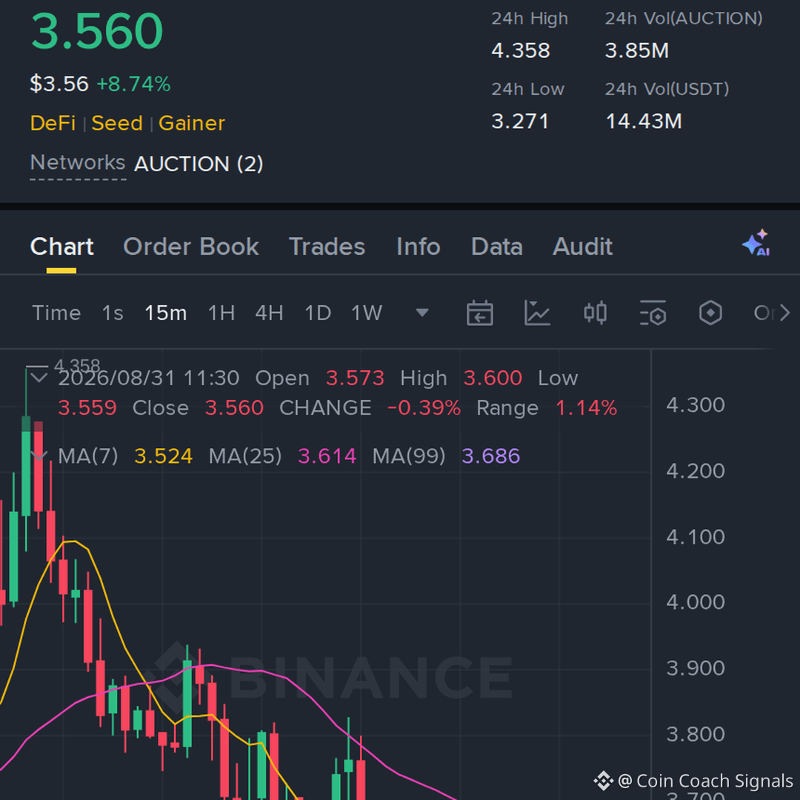Open the Data tab
This screenshot has height=800, width=800.
tap(497, 247)
